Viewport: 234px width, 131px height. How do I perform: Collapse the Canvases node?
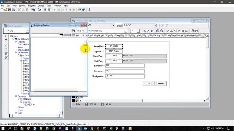point(16,96)
